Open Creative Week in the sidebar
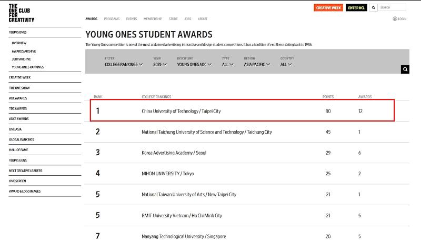Screen dimensions: 421x241 pos(20,77)
